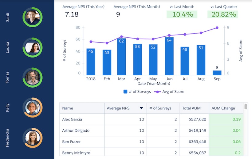Click the Total AUM column header
The image size is (252, 159).
click(192, 108)
